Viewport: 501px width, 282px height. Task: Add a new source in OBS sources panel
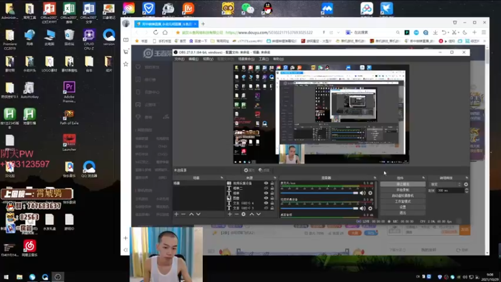pos(230,214)
